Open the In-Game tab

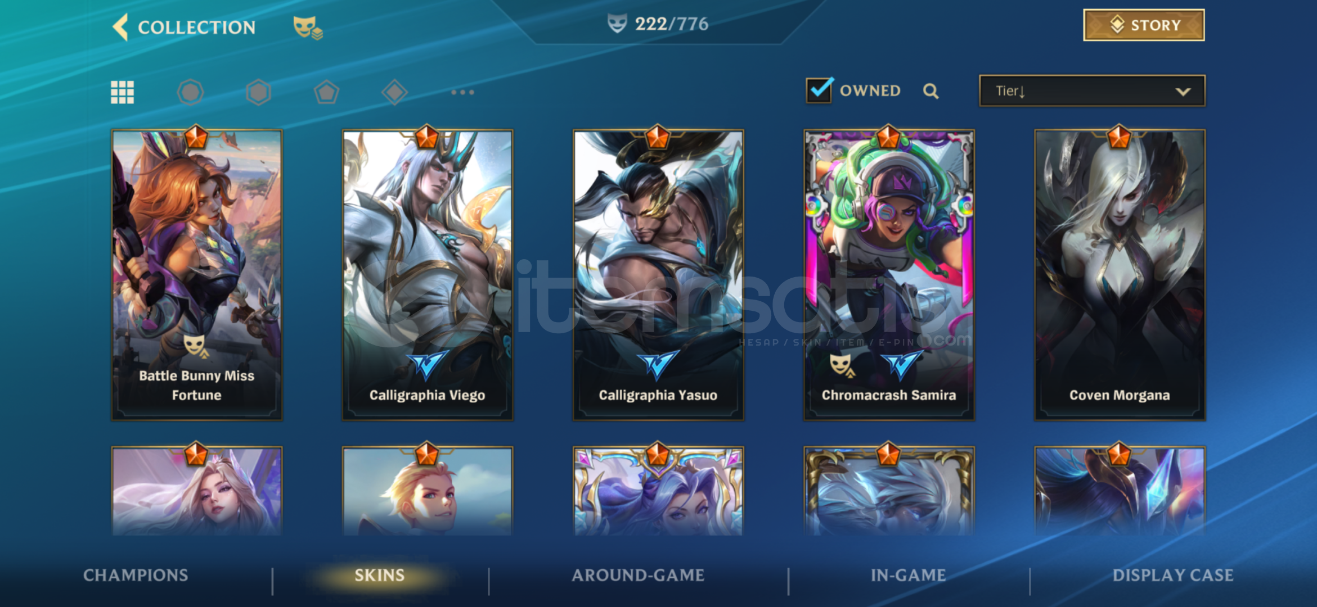(908, 575)
